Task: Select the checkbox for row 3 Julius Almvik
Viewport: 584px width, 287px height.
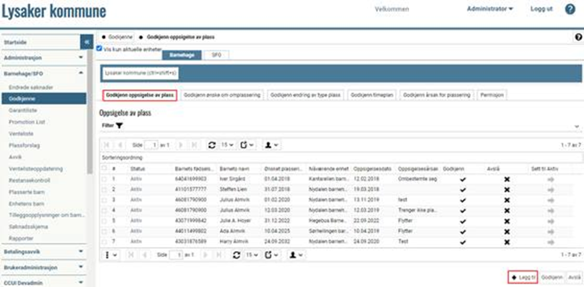Action: (103, 200)
